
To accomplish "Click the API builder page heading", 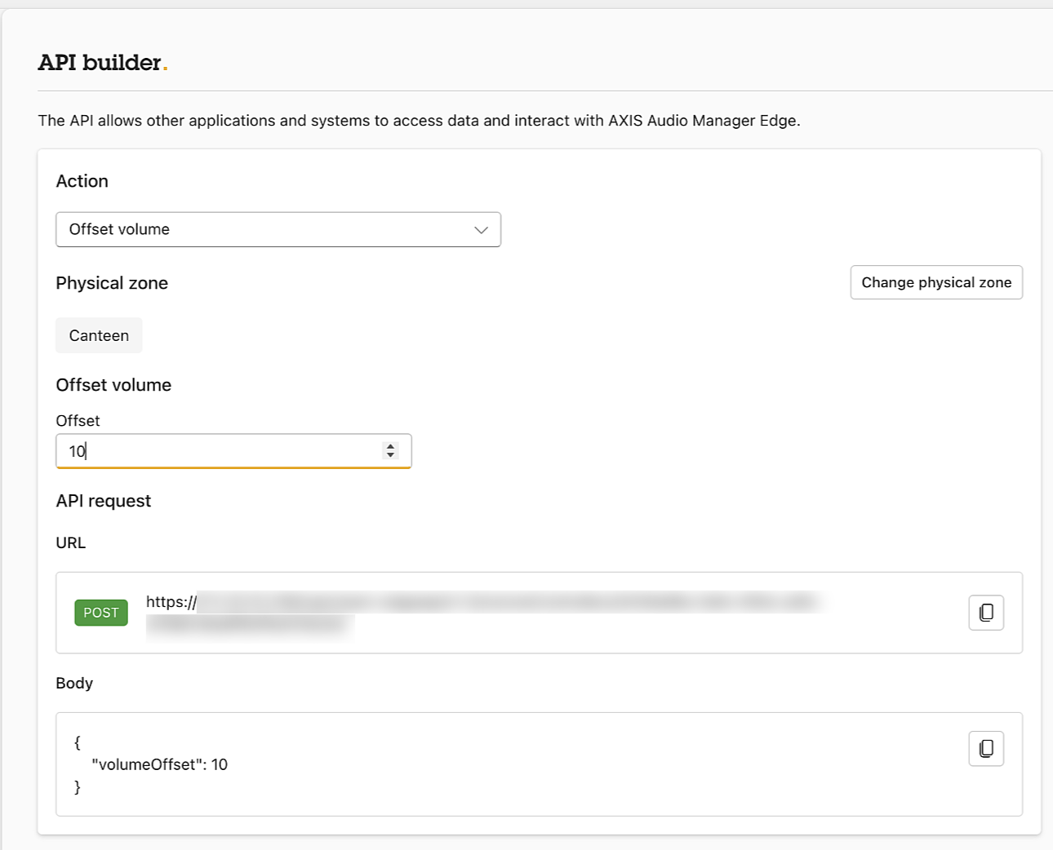I will coord(100,63).
